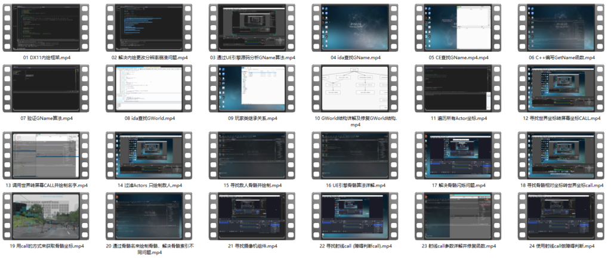Select the thumbnail of video 13
The height and width of the screenshot is (260, 611).
[x=46, y=156]
